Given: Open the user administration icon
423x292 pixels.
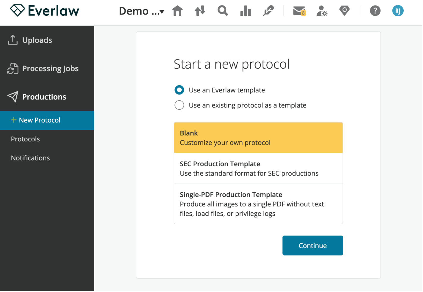Looking at the screenshot, I should click(322, 11).
